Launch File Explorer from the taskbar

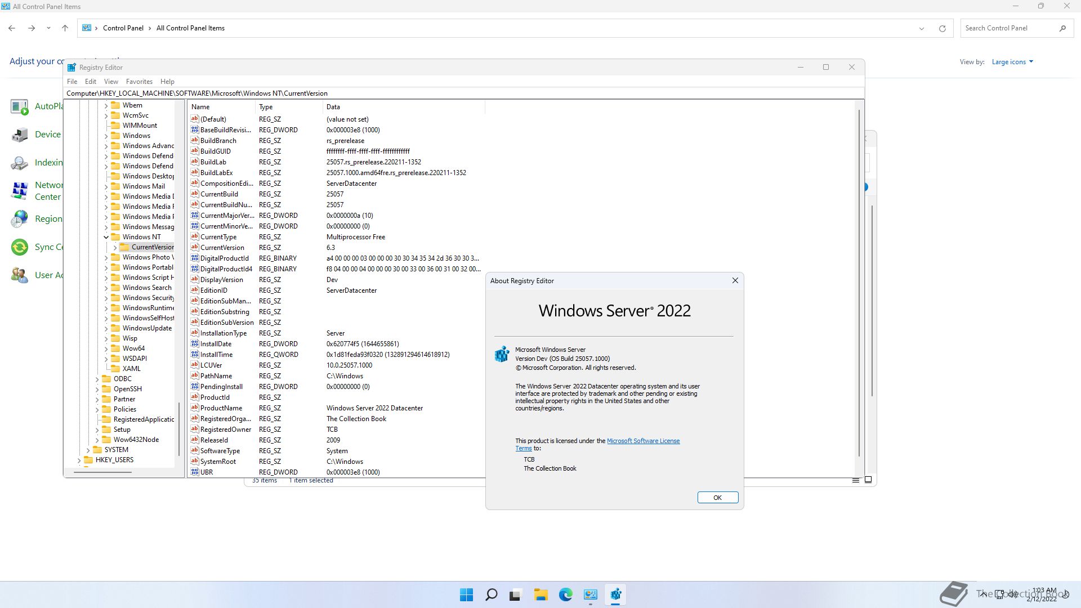click(540, 594)
